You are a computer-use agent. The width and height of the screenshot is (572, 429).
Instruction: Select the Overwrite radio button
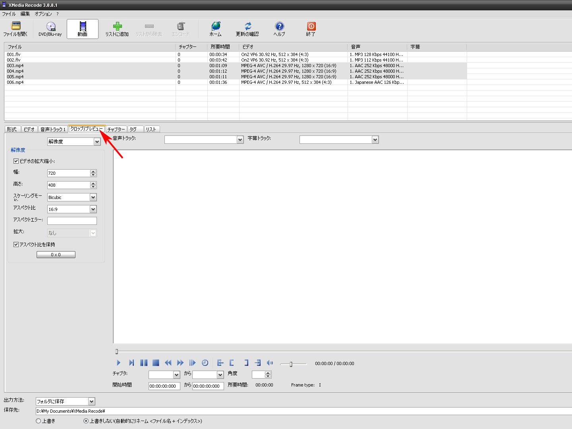pyautogui.click(x=39, y=421)
